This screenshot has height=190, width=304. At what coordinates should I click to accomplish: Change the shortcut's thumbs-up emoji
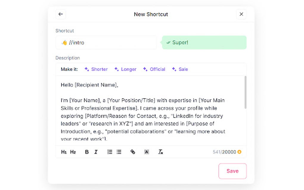click(x=64, y=42)
